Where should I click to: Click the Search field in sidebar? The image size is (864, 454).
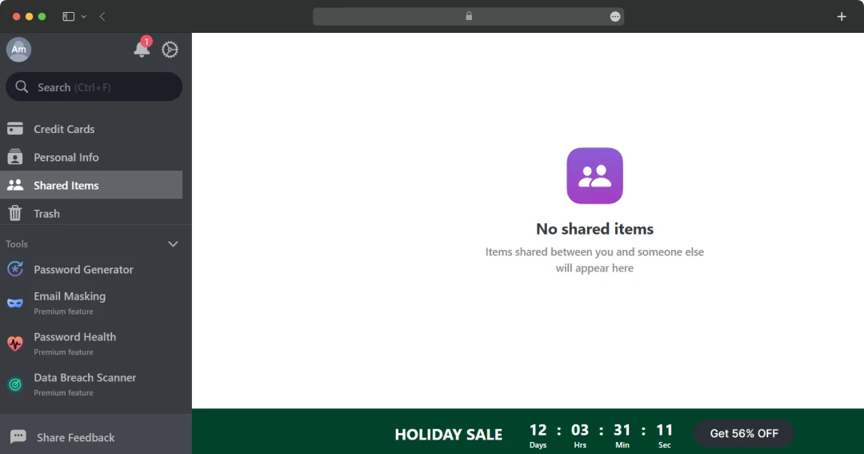tap(94, 86)
